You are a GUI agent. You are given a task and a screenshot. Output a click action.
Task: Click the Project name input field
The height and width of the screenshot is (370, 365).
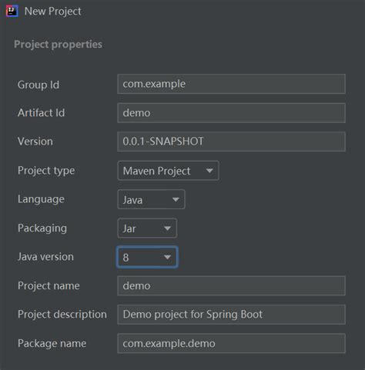(232, 285)
